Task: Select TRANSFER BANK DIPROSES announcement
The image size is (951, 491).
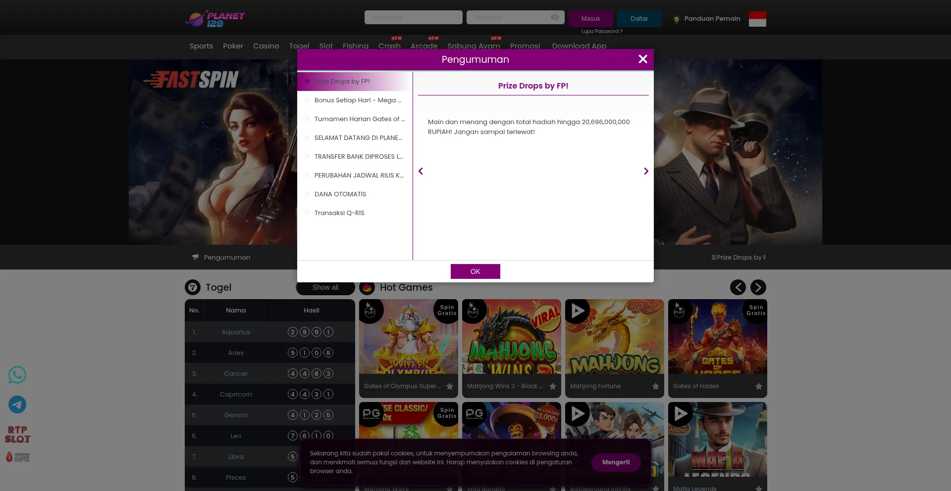Action: (355, 157)
